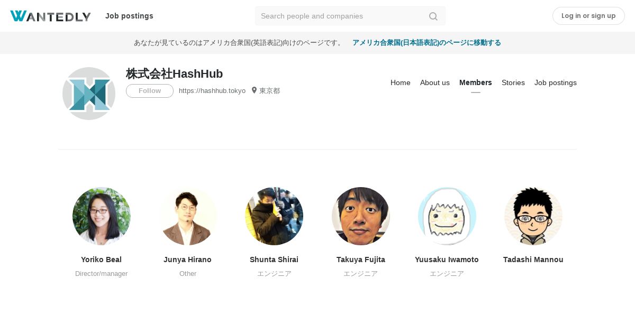Click the HashHub company logo avatar
The image size is (635, 333).
[x=89, y=94]
